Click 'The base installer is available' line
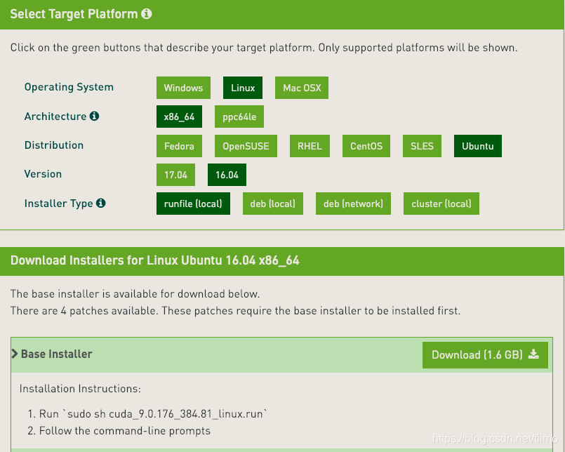 (135, 294)
